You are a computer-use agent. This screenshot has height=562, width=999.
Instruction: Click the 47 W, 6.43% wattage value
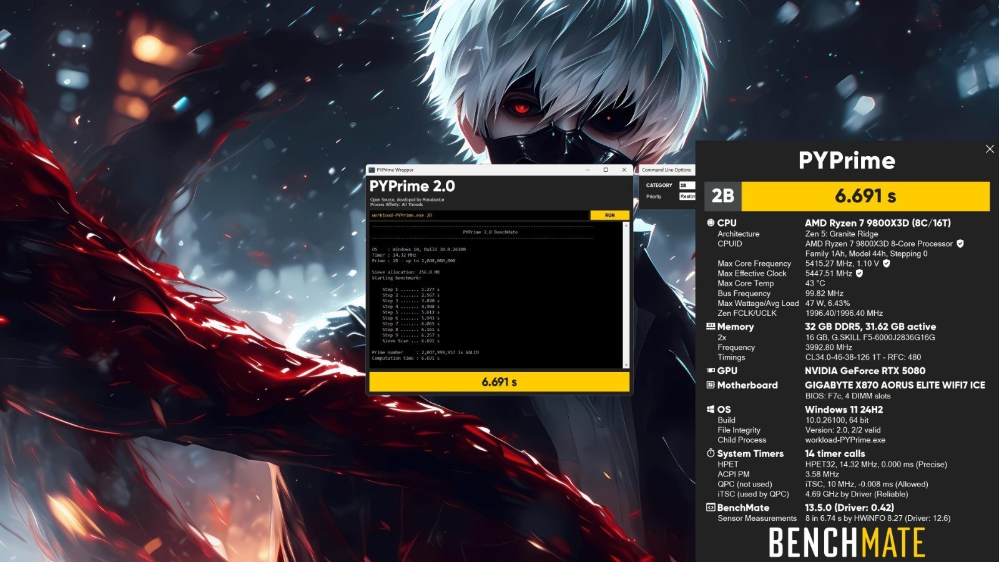pos(827,303)
